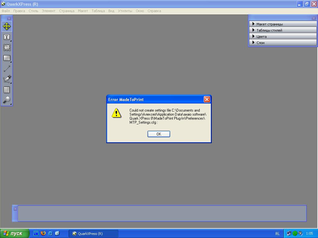Image resolution: width=318 pixels, height=238 pixels.
Task: Select the Line tool
Action: (x=7, y=68)
